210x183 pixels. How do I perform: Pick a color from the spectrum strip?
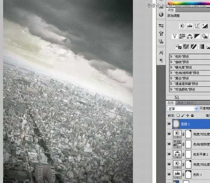(x=189, y=4)
